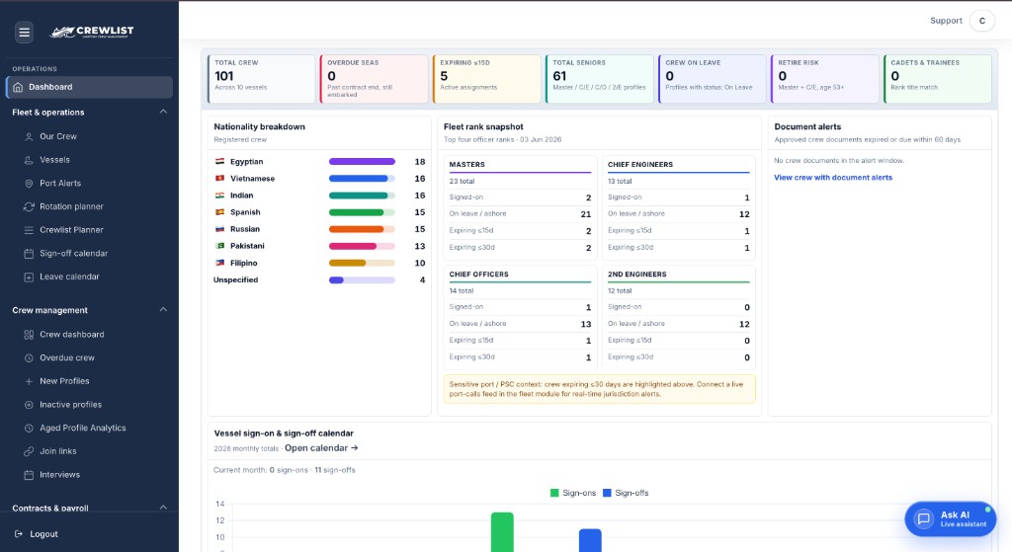The image size is (1012, 552).
Task: Click View crew with document alerts
Action: tap(833, 178)
